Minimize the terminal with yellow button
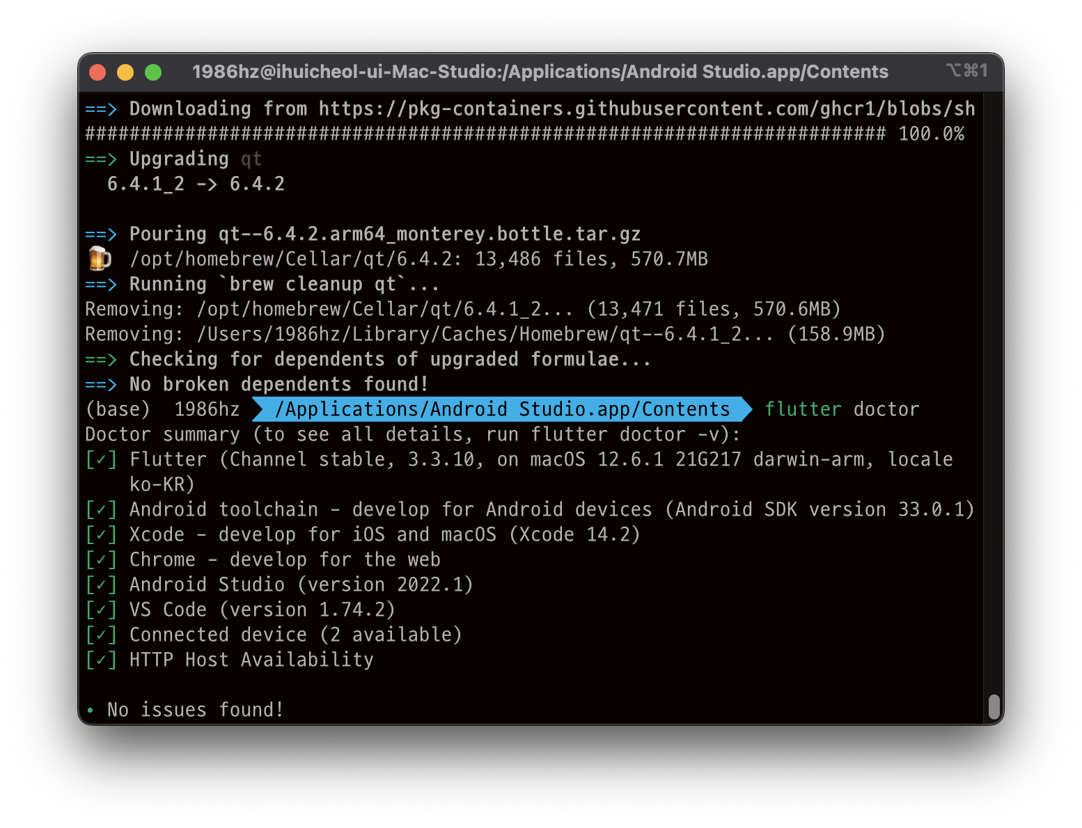 (x=125, y=72)
